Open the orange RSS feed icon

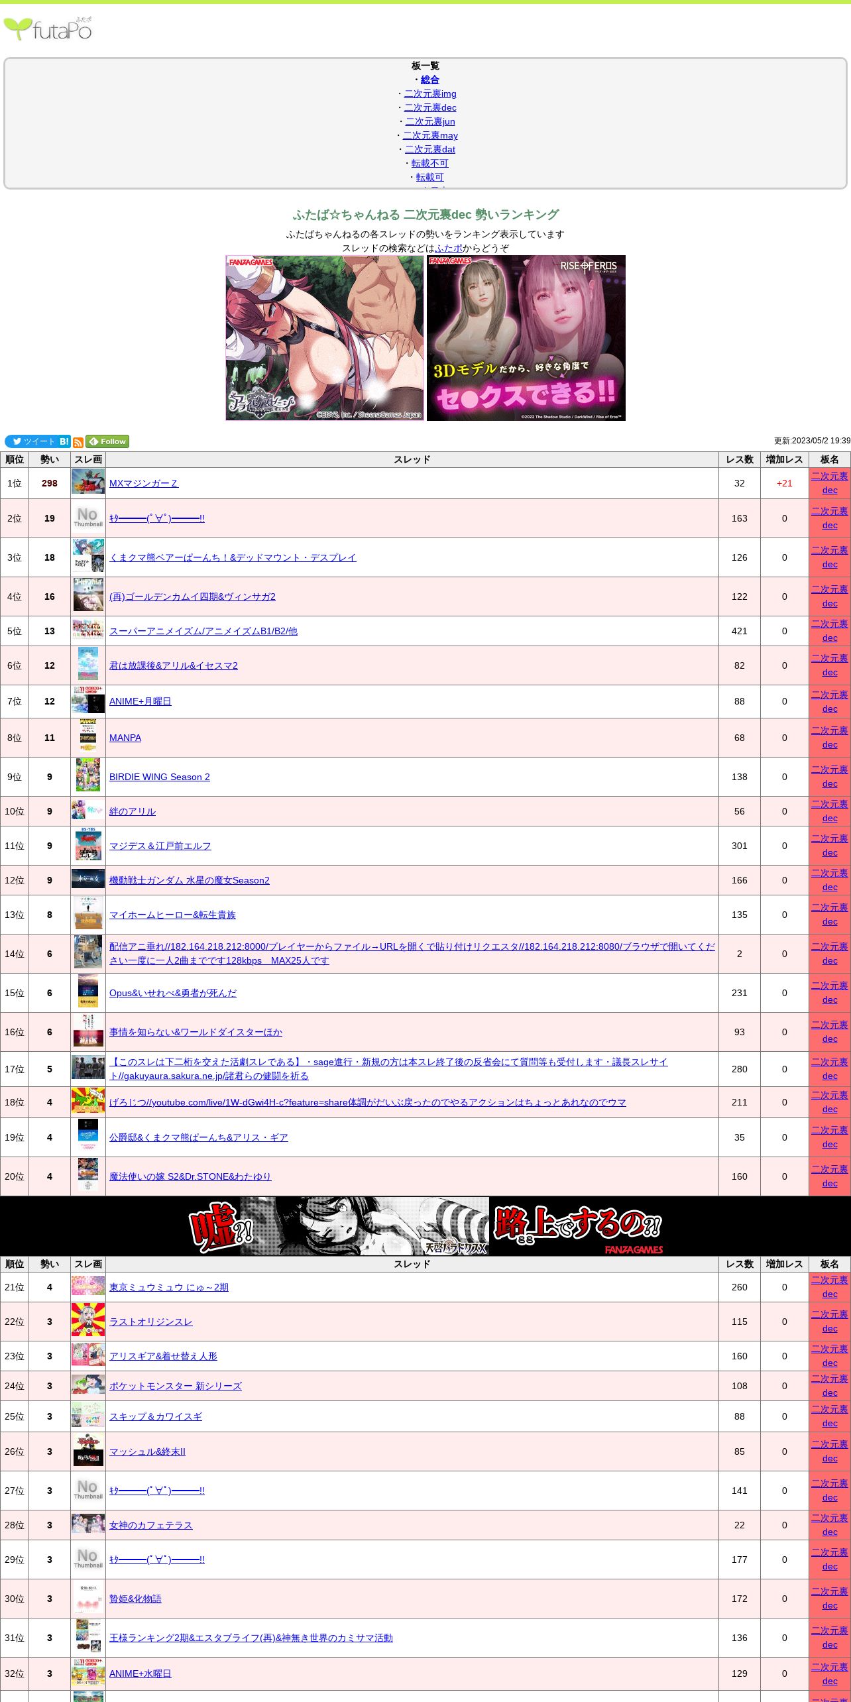click(78, 442)
